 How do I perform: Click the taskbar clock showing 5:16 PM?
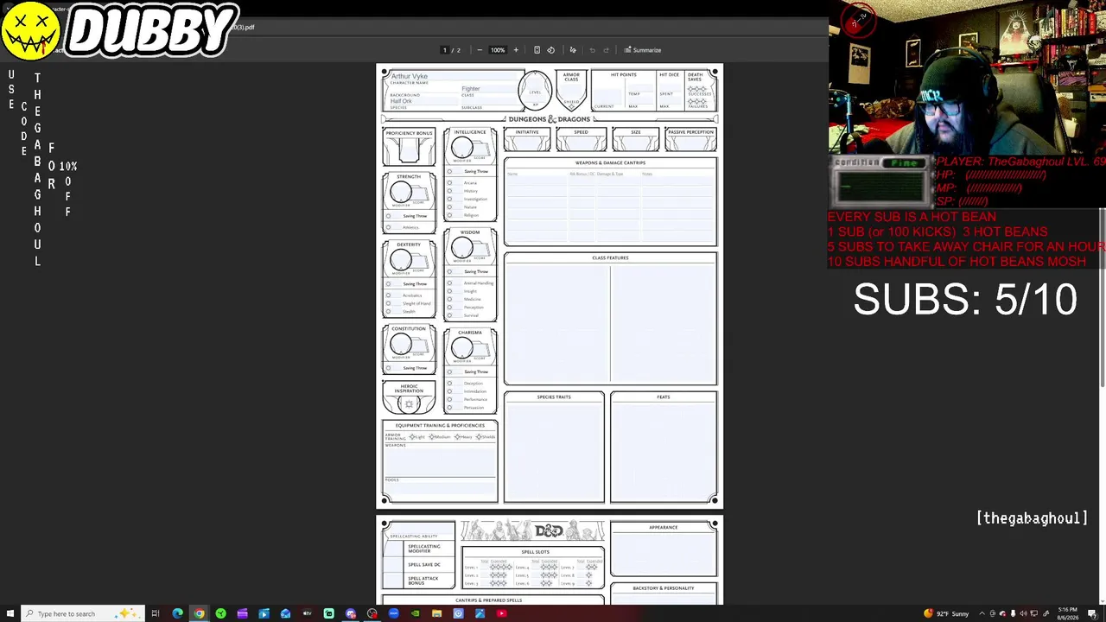point(1068,613)
